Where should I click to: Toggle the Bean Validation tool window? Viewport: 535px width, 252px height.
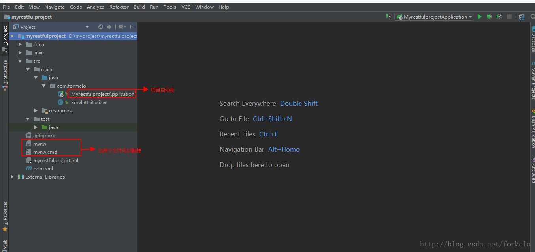point(533,128)
